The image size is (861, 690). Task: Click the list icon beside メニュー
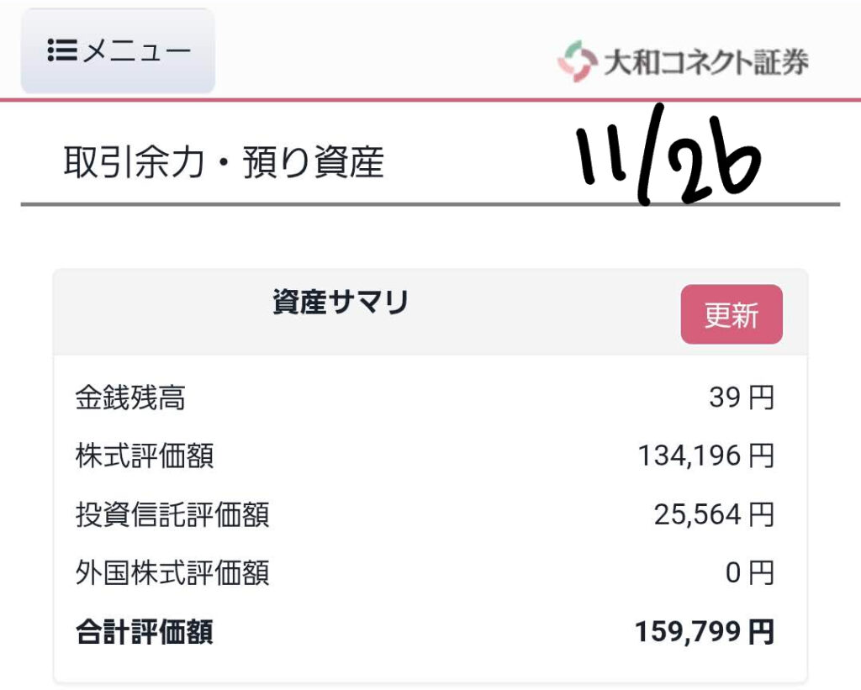click(62, 51)
